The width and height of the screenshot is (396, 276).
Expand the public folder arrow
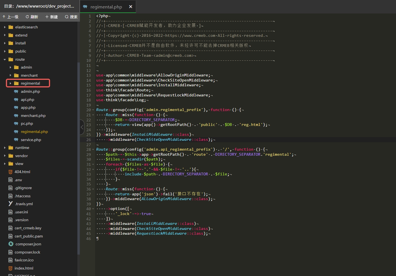5,51
